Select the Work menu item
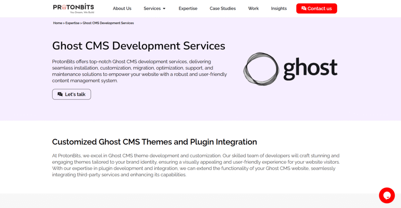This screenshot has height=208, width=401. (x=253, y=9)
